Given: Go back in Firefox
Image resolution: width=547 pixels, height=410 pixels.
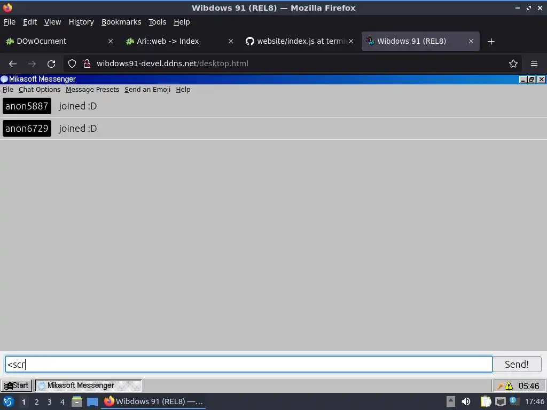Looking at the screenshot, I should click(13, 64).
